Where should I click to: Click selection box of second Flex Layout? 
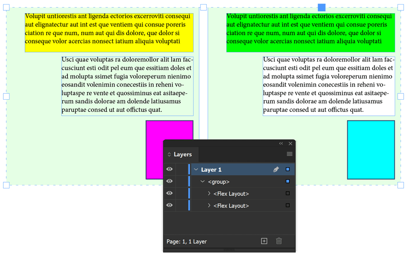[x=288, y=206]
